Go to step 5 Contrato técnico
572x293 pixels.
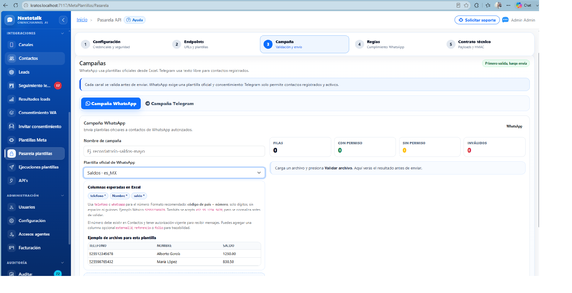point(487,44)
